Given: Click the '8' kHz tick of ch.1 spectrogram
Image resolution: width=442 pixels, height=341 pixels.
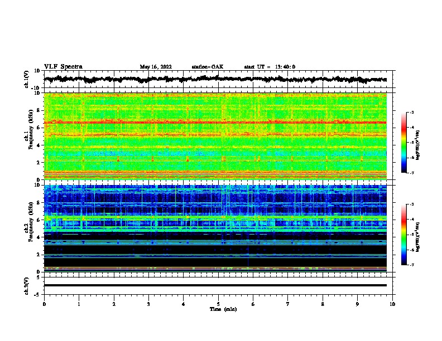Looking at the screenshot, I should click(x=39, y=110).
